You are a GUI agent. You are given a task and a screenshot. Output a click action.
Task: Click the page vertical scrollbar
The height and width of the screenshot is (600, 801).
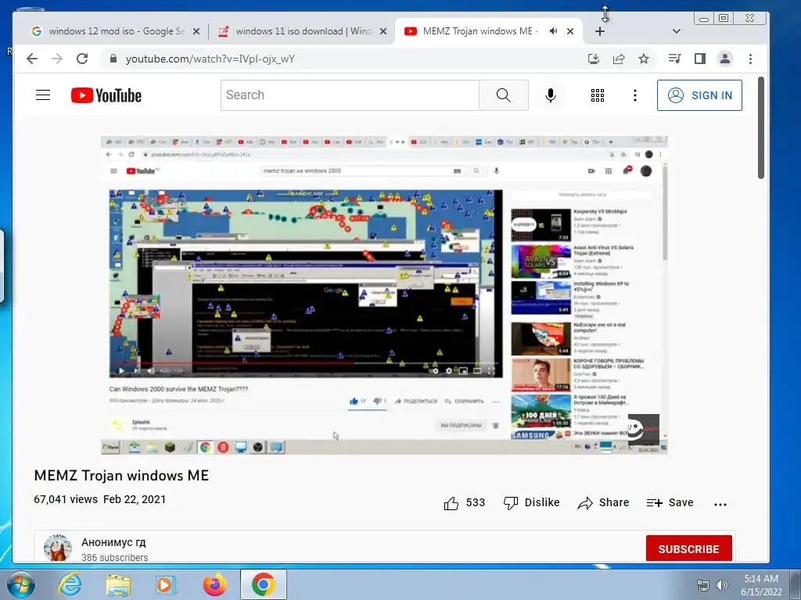[760, 127]
